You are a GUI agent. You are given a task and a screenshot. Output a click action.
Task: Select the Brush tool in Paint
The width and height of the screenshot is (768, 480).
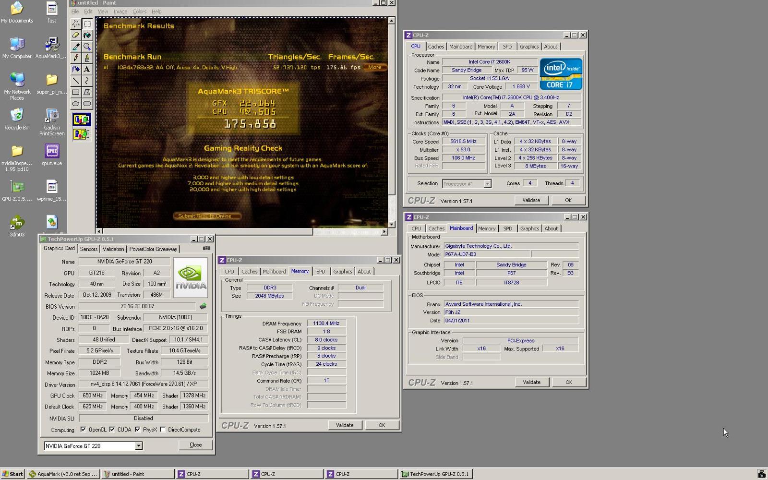87,58
